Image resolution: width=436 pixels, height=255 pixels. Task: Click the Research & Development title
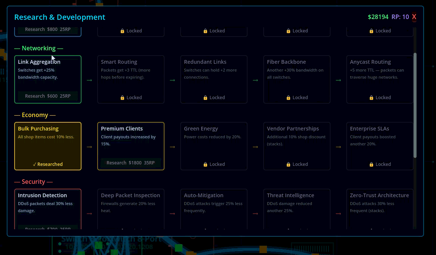click(x=60, y=17)
